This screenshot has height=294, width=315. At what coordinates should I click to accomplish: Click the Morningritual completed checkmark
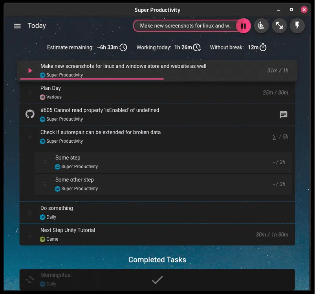[x=157, y=279]
